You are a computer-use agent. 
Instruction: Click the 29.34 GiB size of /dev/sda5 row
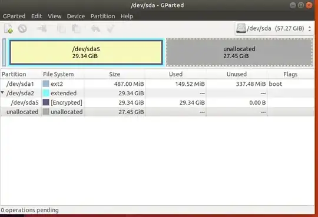[131, 102]
